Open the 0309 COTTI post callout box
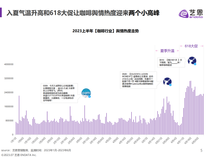This screenshot has height=158, width=211. [x=59, y=93]
